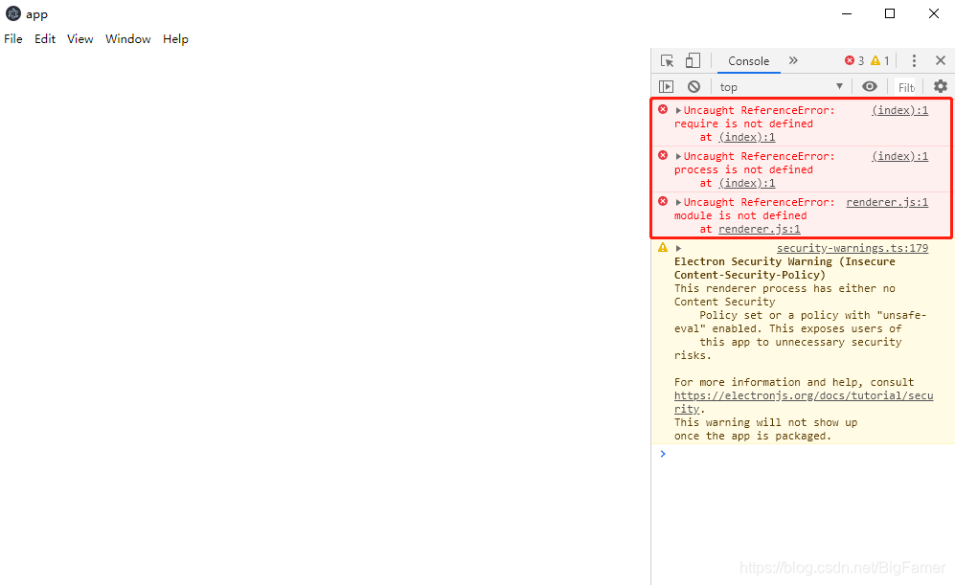Click the red error icon beside process error
Screen dimensions: 955x585
click(x=663, y=155)
